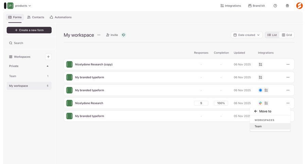Switch to Grid view
The width and height of the screenshot is (306, 164).
click(x=287, y=35)
